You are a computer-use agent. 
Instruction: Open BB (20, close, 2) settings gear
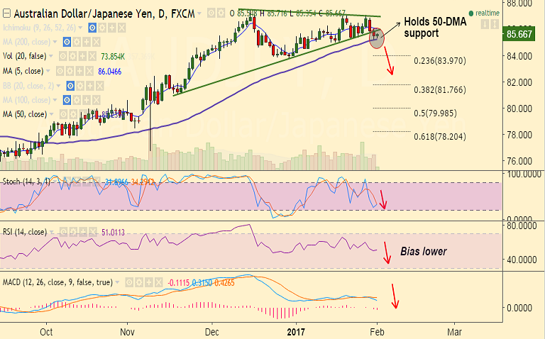[80, 86]
